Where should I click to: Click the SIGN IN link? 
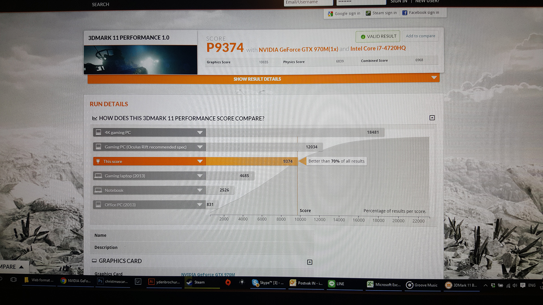tap(399, 1)
